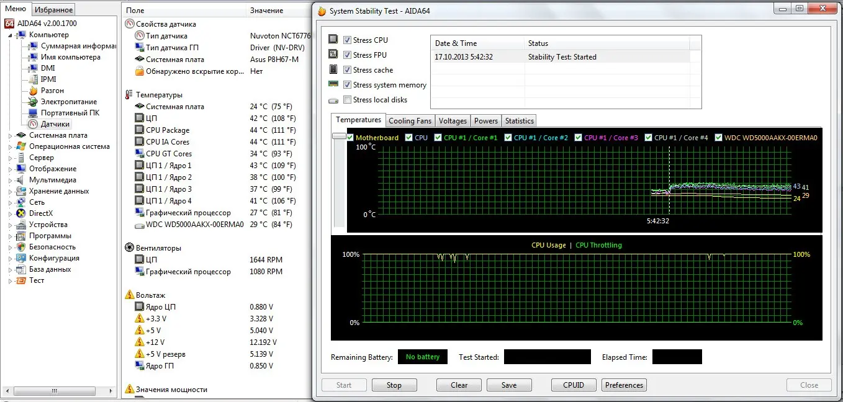Click the База данных icon
This screenshot has height=402, width=843.
[21, 269]
